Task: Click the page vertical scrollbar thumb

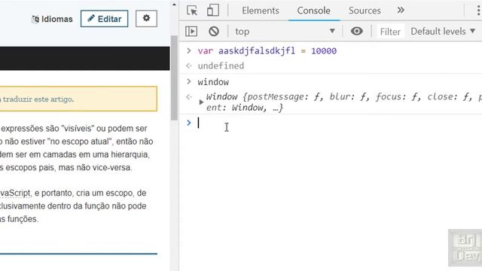Action: pos(174,78)
